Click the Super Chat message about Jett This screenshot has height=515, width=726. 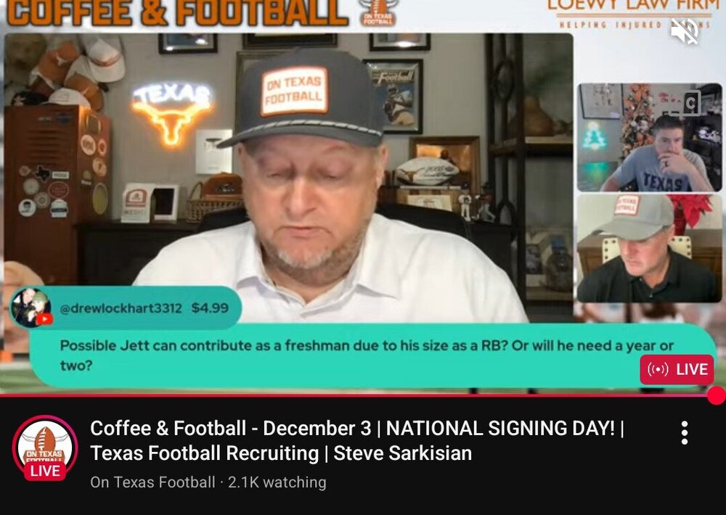click(367, 355)
